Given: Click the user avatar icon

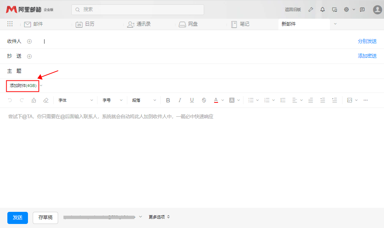Looking at the screenshot, I should (x=377, y=10).
